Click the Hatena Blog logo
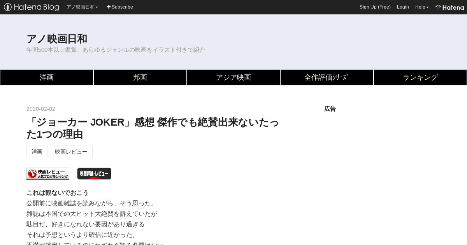 click(32, 7)
